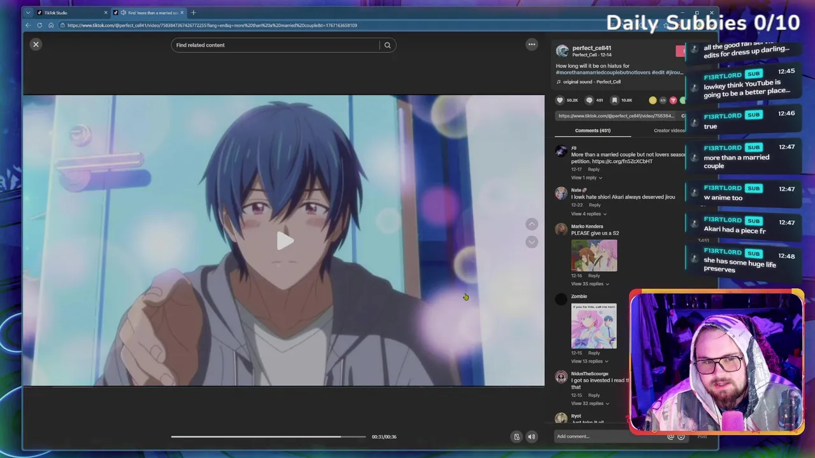Bookmark the video to favorites
815x458 pixels.
pyautogui.click(x=614, y=100)
